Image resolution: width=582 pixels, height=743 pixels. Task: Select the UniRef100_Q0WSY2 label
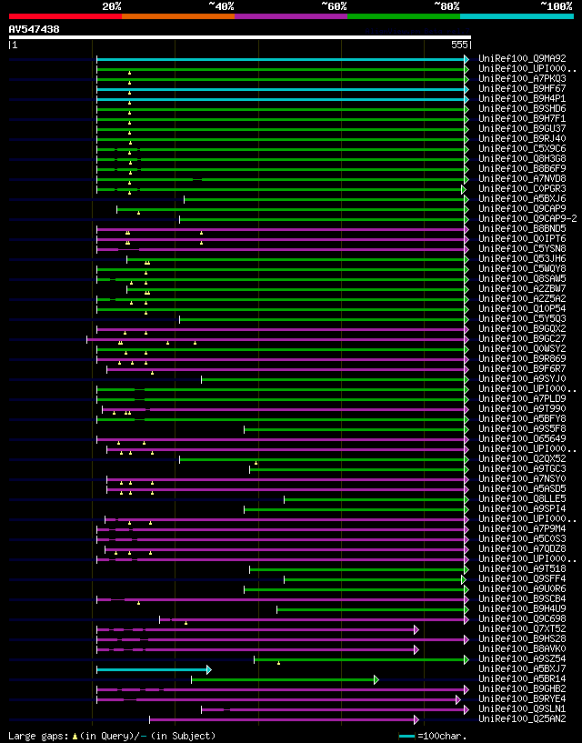[x=522, y=348]
